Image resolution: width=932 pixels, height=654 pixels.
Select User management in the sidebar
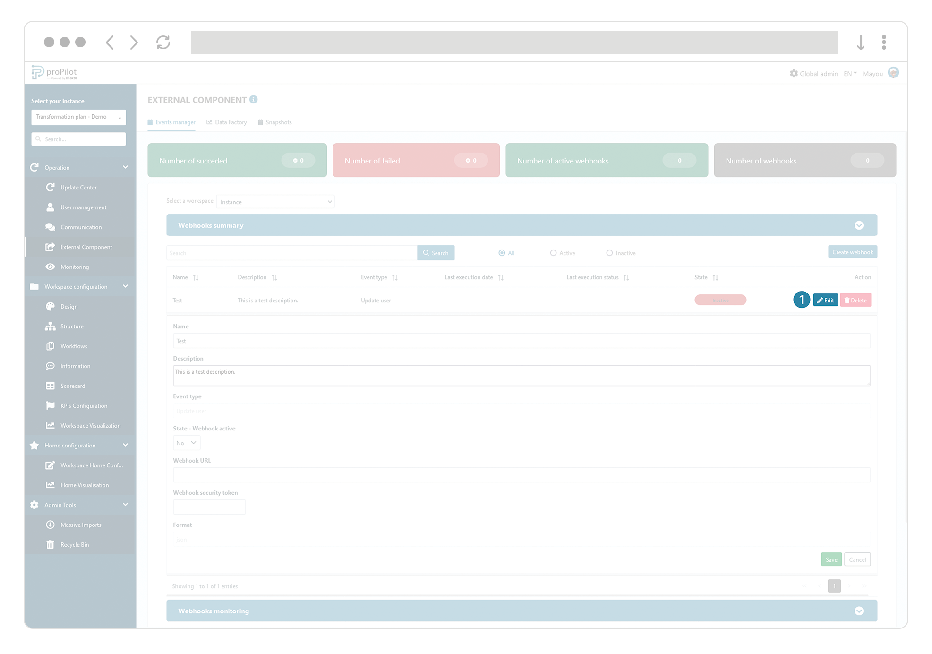(83, 207)
